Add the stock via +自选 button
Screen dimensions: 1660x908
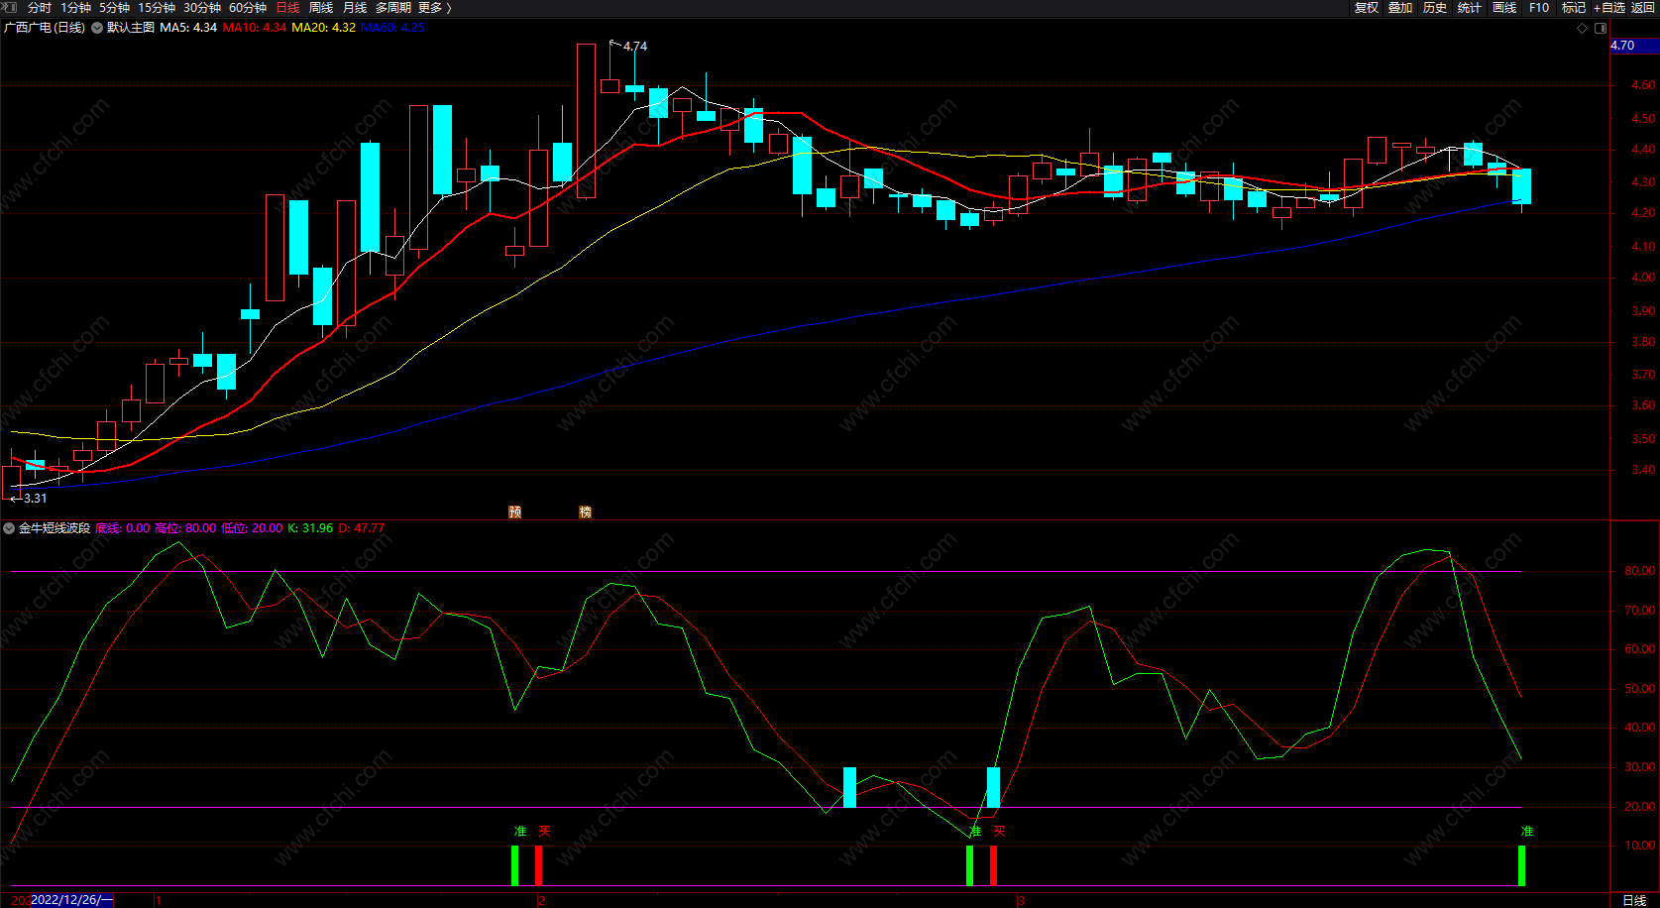click(x=1608, y=8)
